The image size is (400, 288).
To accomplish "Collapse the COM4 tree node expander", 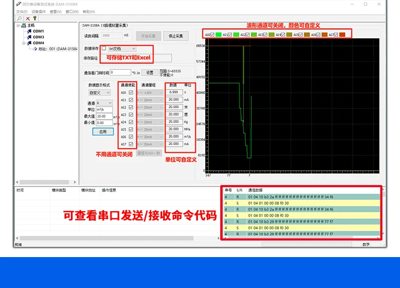I will point(23,43).
